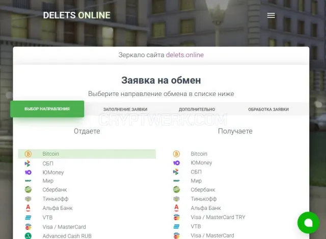Choose Visa / MasterCard TRY text
The image size is (326, 239).
click(218, 217)
